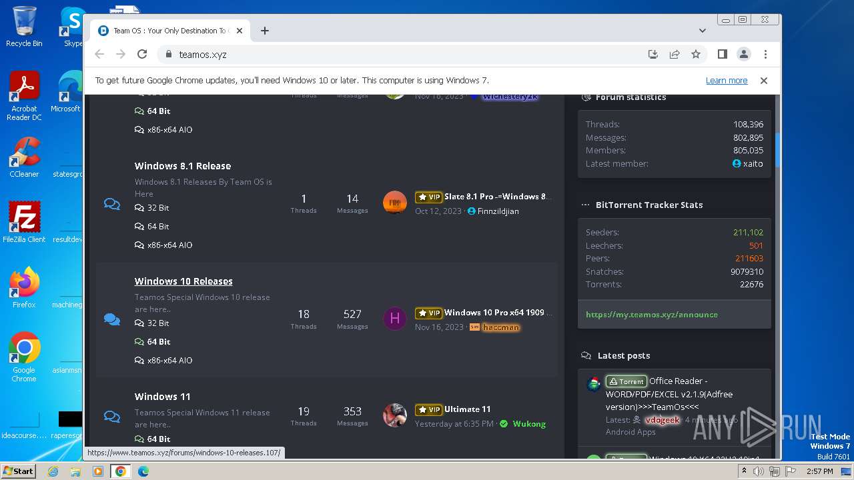Open the Windows 10 Releases forum
This screenshot has width=854, height=480.
[183, 281]
